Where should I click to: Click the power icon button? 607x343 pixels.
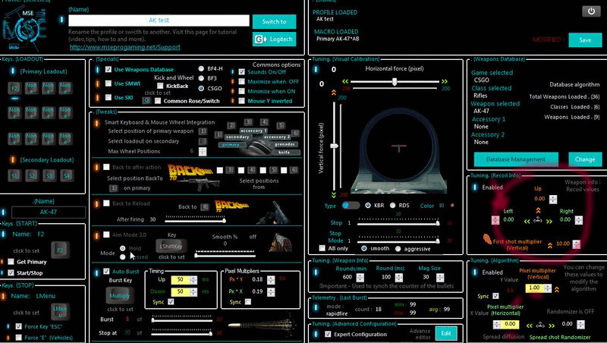[x=591, y=11]
